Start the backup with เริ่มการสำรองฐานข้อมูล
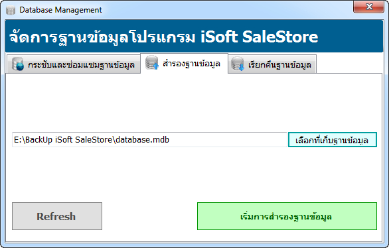Viewport: 389px width, 248px height. (x=287, y=216)
